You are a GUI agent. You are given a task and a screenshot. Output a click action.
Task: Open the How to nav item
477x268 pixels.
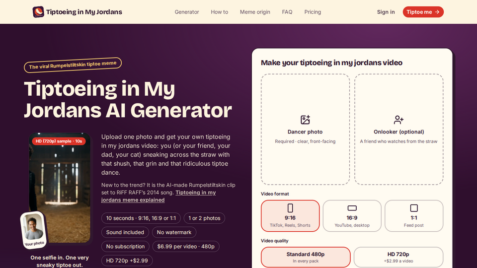coord(219,12)
